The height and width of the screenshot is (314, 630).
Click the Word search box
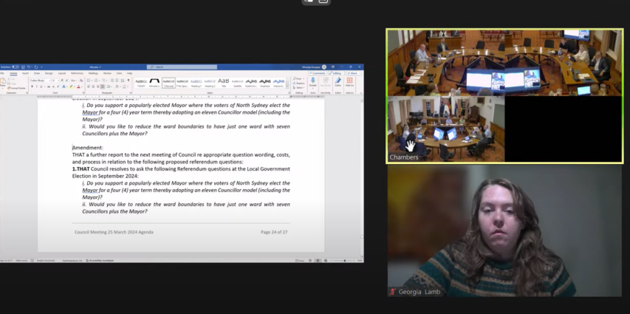(182, 67)
